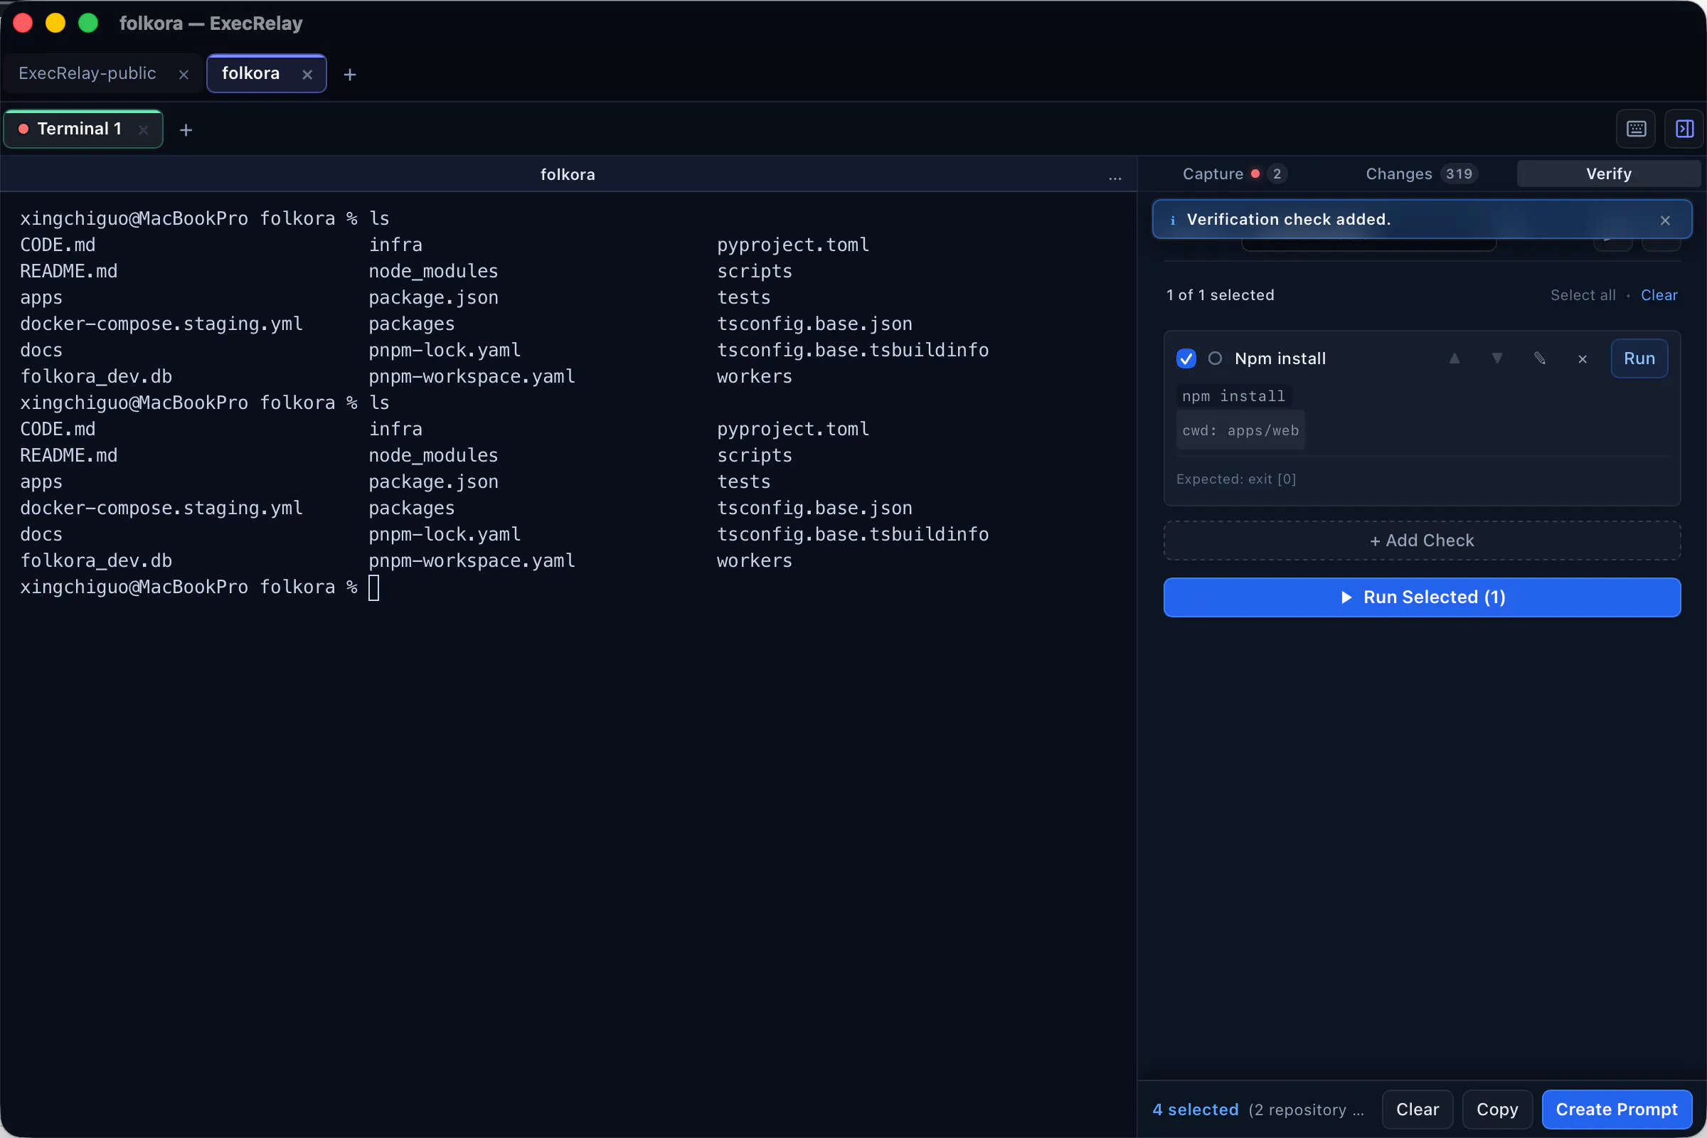Click the Capture count badge 2
1707x1138 pixels.
1277,174
